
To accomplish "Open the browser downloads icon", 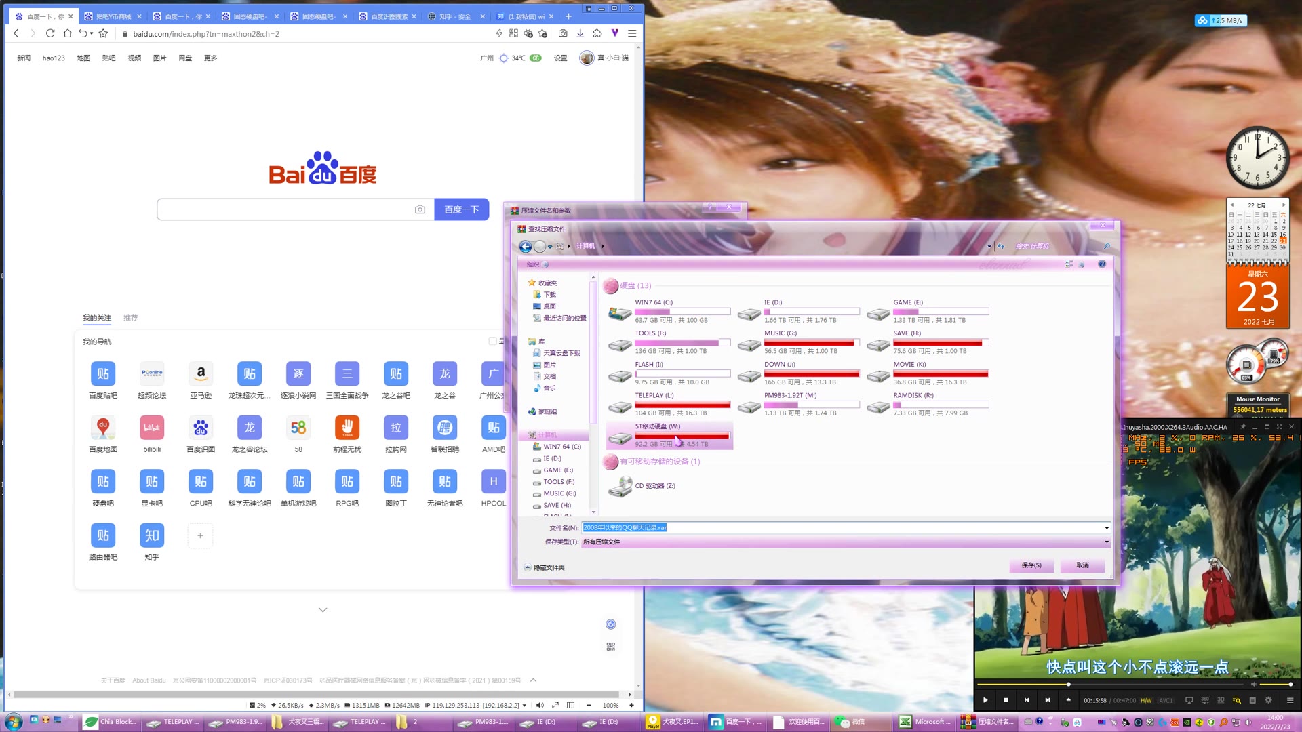I will pos(580,33).
